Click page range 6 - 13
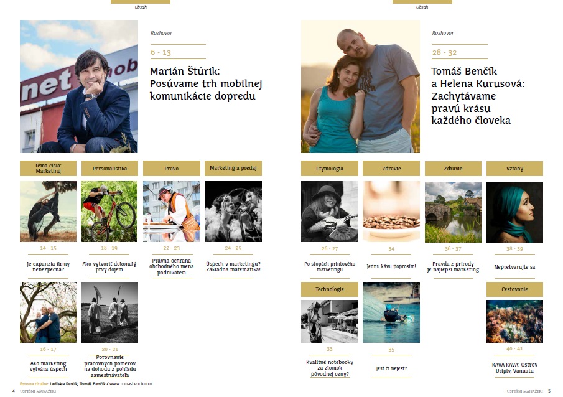 161,52
